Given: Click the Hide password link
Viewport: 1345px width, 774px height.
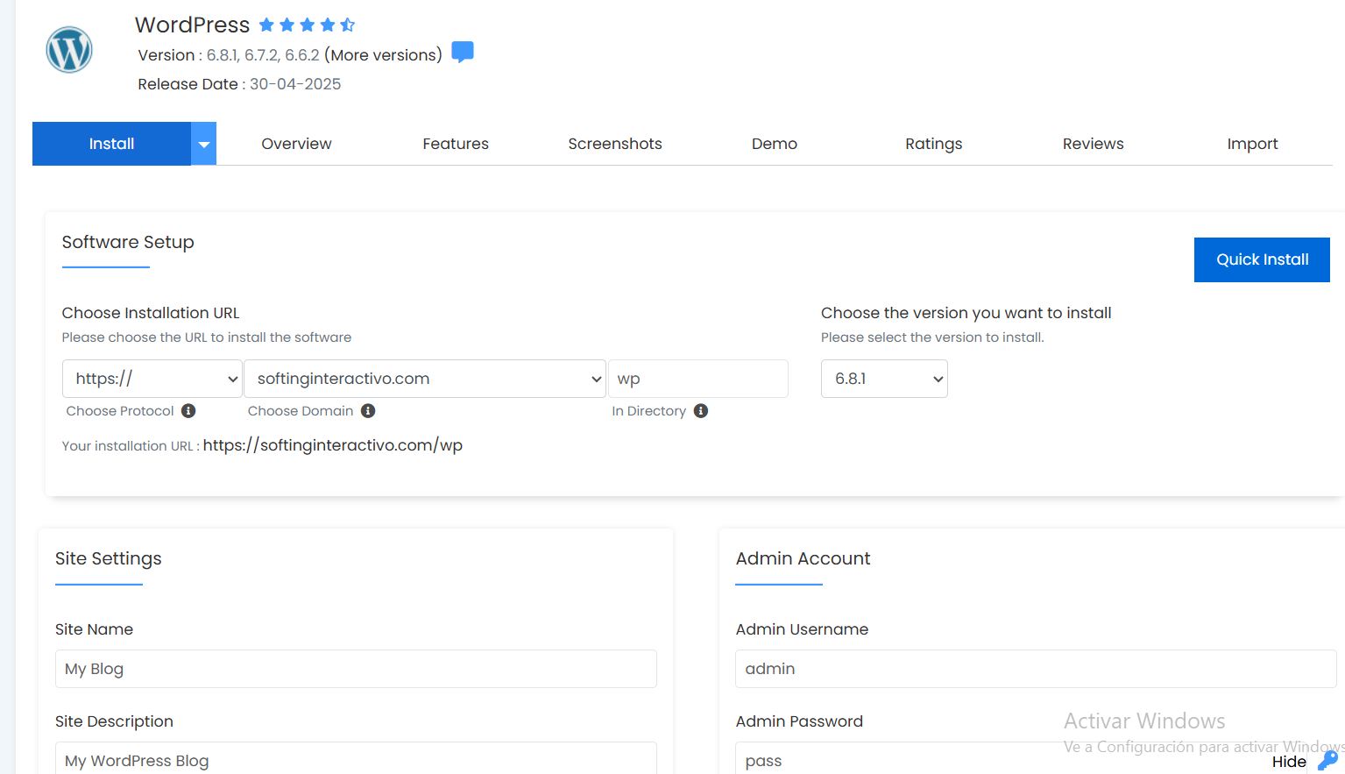Looking at the screenshot, I should click(1288, 762).
